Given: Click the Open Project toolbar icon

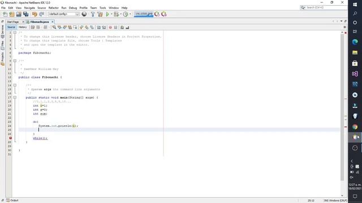Looking at the screenshot, I should click(x=19, y=14).
